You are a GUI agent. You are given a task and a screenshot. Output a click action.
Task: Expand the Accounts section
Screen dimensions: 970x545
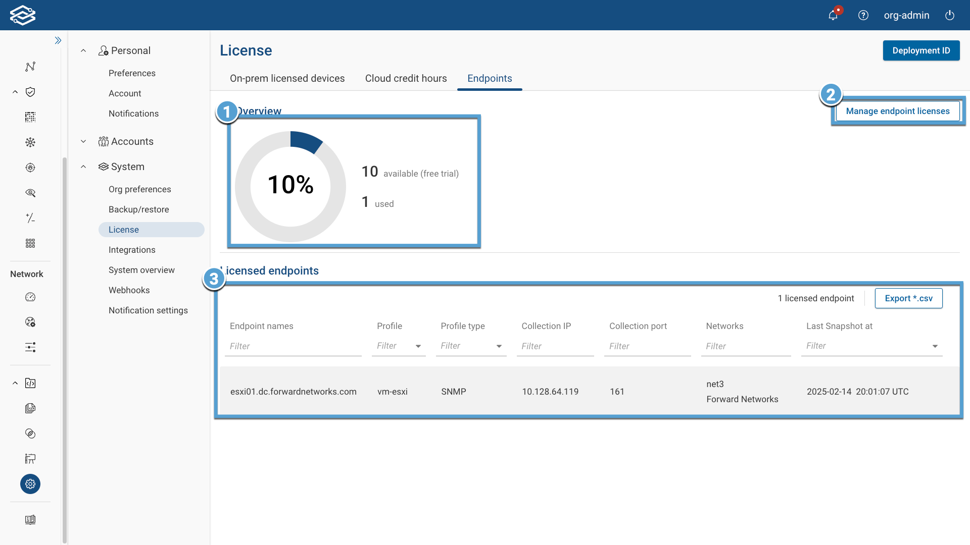pos(83,141)
